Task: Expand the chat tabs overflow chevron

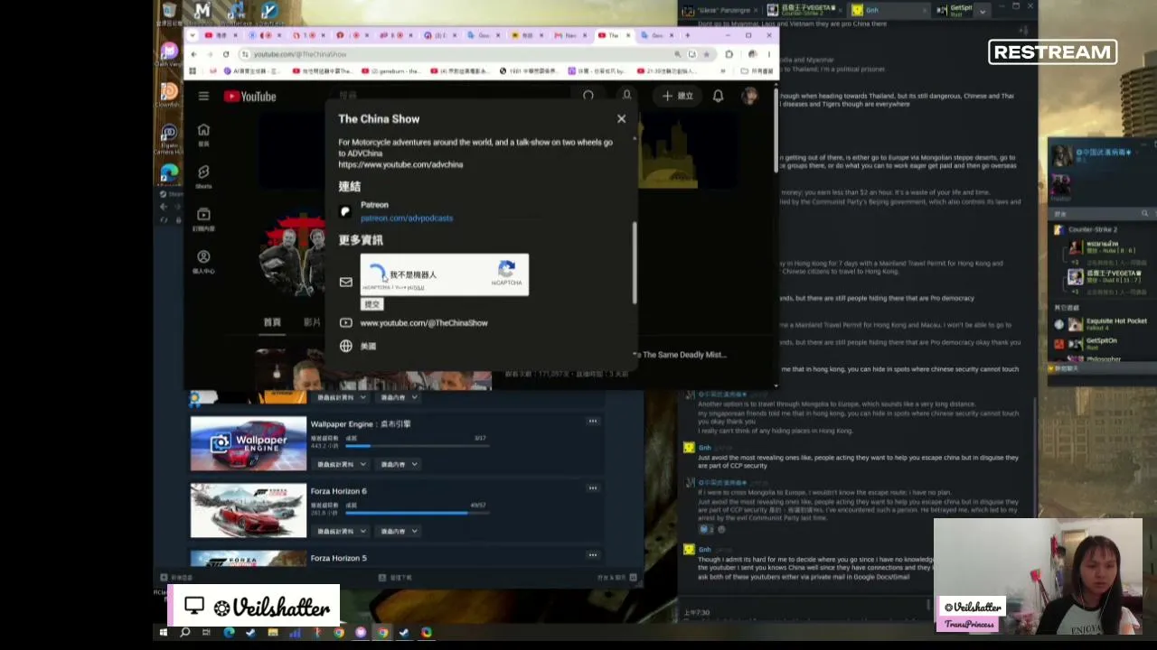Action: (x=983, y=11)
